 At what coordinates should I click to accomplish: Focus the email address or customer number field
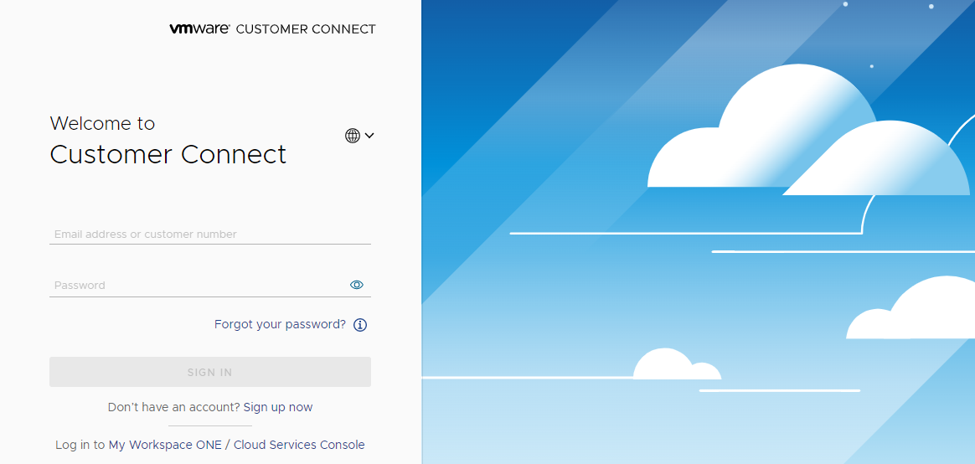click(209, 235)
